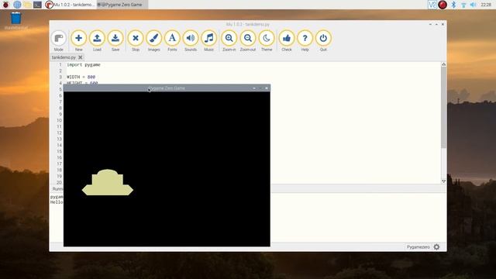Click the clock in the taskbar
Viewport: 496px width, 279px height.
point(486,5)
